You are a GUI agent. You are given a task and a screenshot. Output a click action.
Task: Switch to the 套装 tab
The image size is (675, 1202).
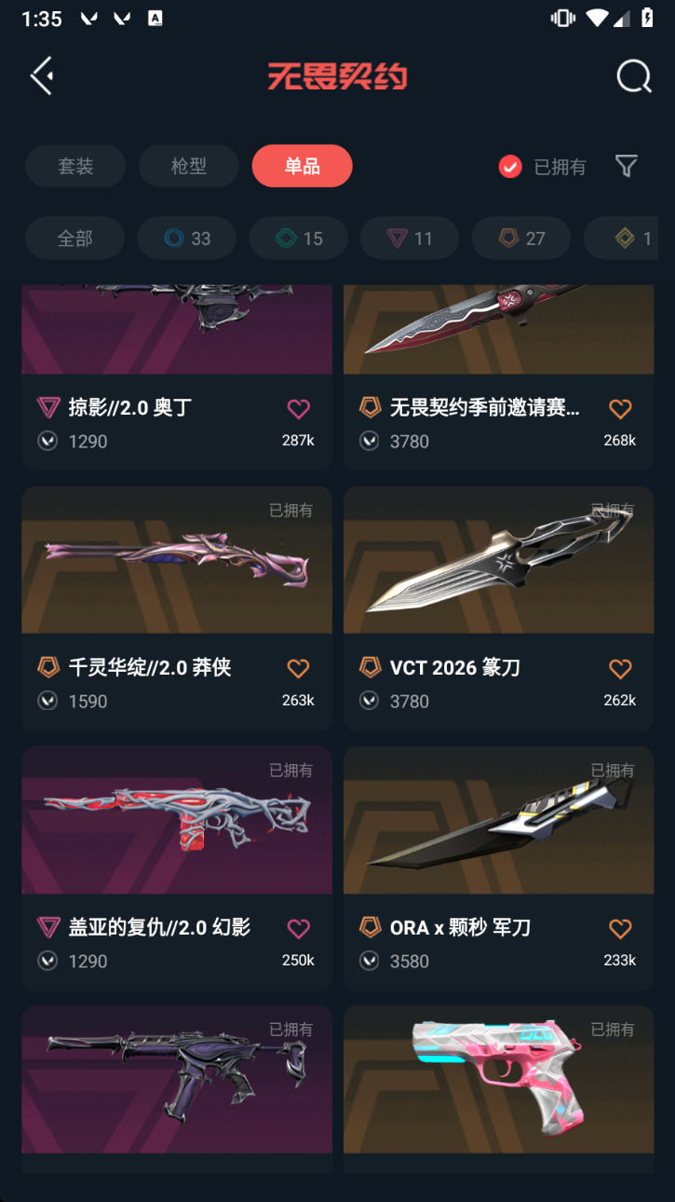point(75,166)
